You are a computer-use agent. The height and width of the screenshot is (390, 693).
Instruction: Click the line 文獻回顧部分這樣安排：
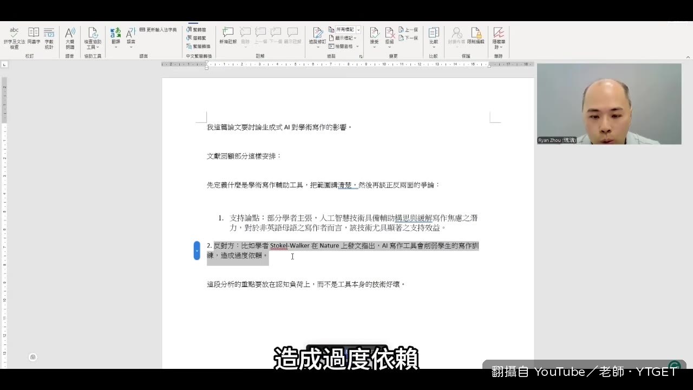click(x=244, y=156)
